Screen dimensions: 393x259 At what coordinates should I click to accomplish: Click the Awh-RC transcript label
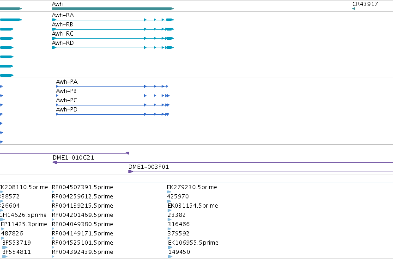[x=62, y=34]
